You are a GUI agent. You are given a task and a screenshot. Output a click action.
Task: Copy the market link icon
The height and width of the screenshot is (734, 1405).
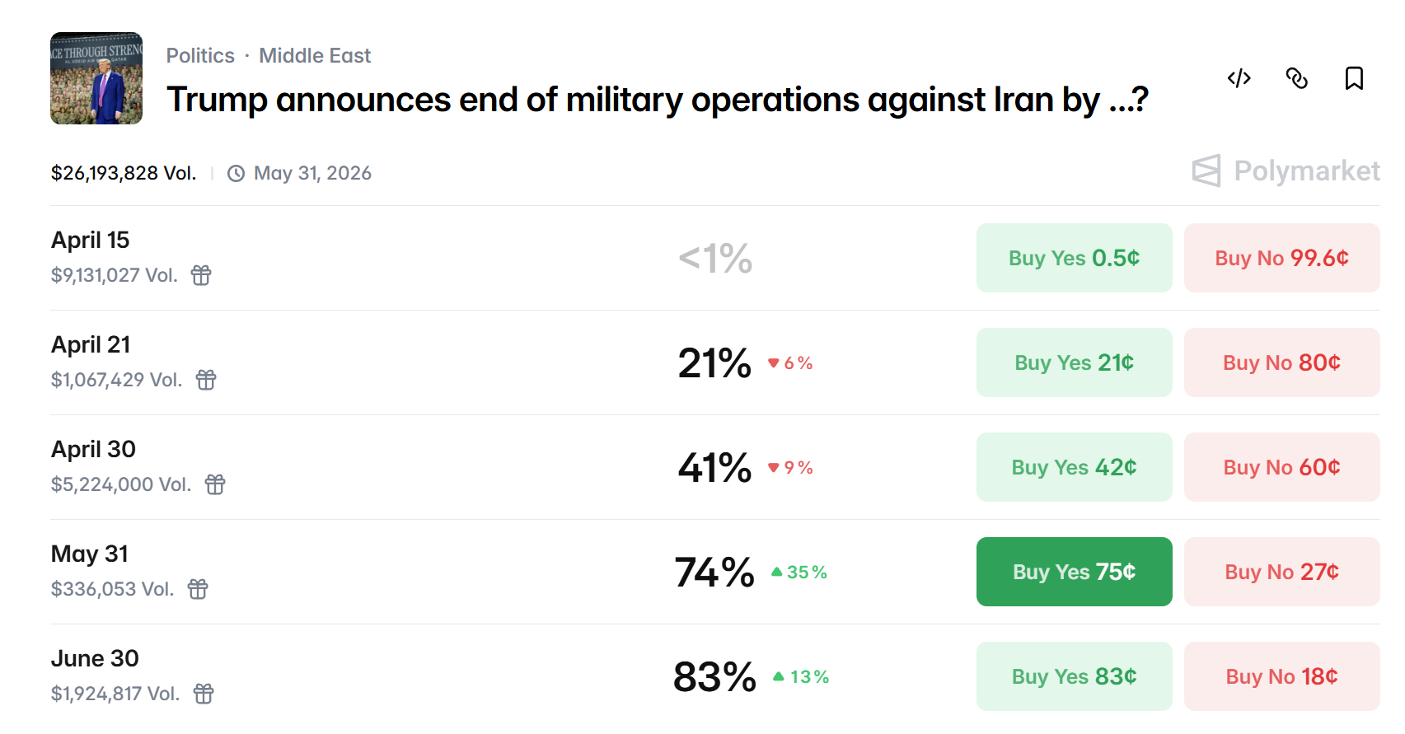[1296, 78]
